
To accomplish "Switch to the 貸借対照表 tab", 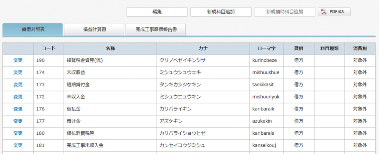I will [33, 30].
